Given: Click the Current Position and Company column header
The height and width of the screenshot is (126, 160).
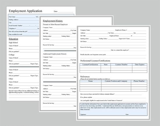Looking at the screenshot, I should (116, 81).
